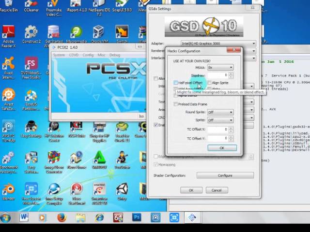This screenshot has width=310, height=232.
Task: Open the Sprite dropdown set to Off
Action: click(220, 120)
